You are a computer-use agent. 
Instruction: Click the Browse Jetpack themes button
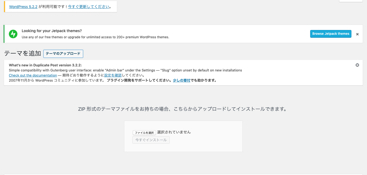click(331, 34)
